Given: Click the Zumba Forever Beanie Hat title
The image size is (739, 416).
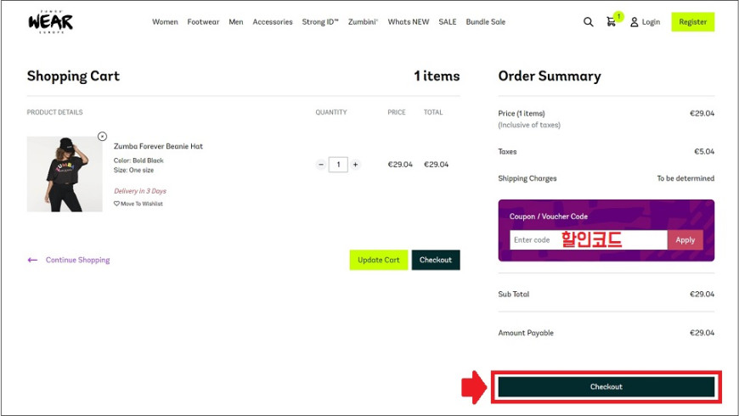Looking at the screenshot, I should click(158, 147).
